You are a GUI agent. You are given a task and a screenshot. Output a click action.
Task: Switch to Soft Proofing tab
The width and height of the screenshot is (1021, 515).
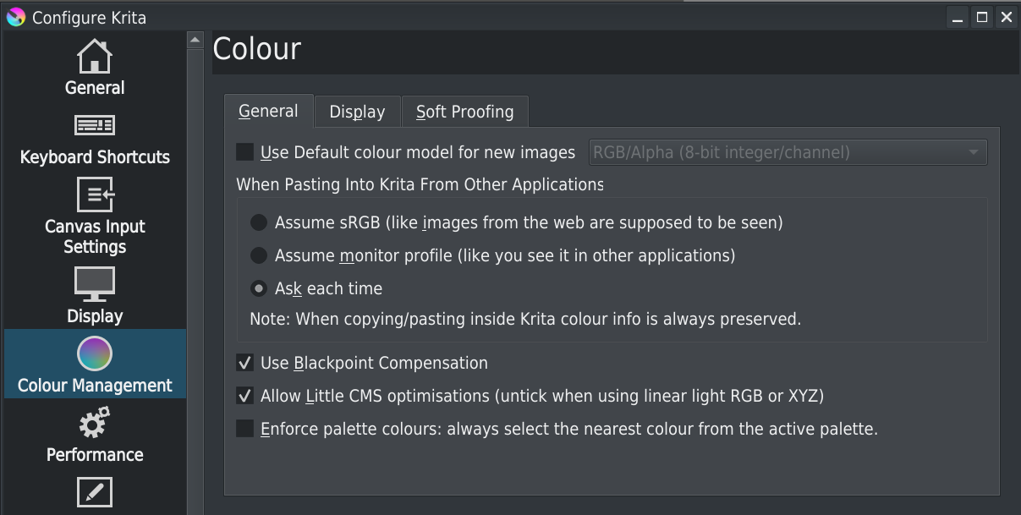tap(464, 112)
